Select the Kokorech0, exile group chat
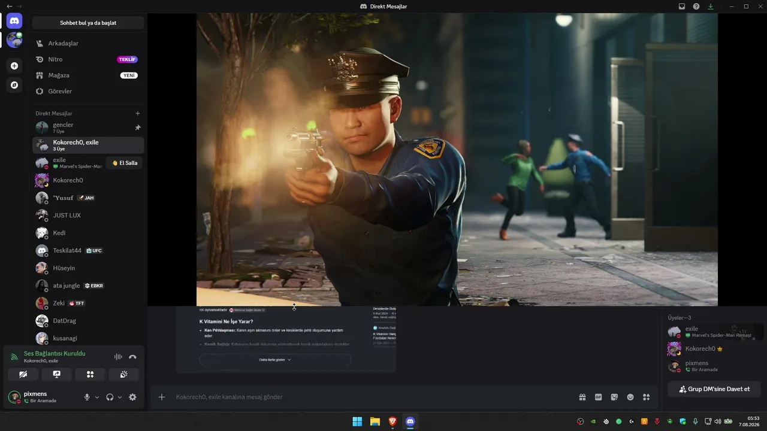 88,145
